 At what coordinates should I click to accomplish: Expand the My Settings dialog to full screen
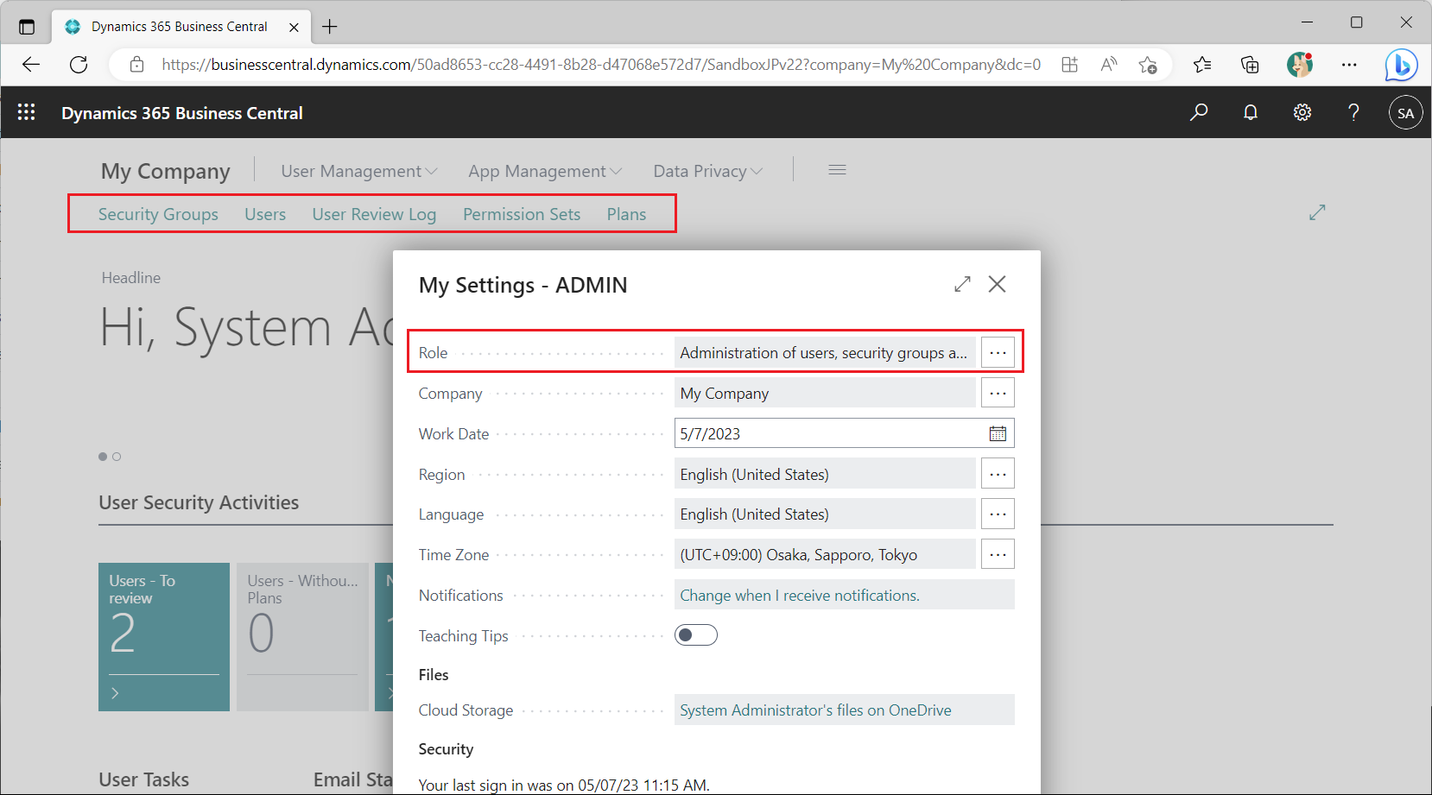[962, 283]
